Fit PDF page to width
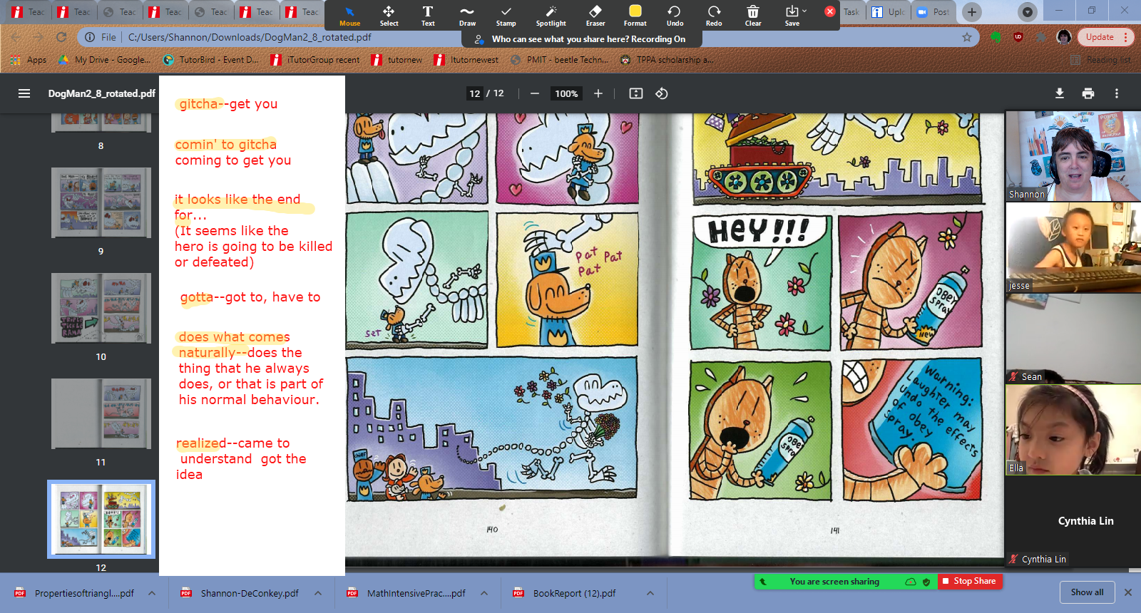Screen dimensions: 1141x613 [x=636, y=93]
